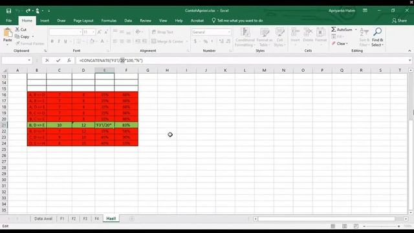Open the Data Awal sheet tab

(43, 219)
